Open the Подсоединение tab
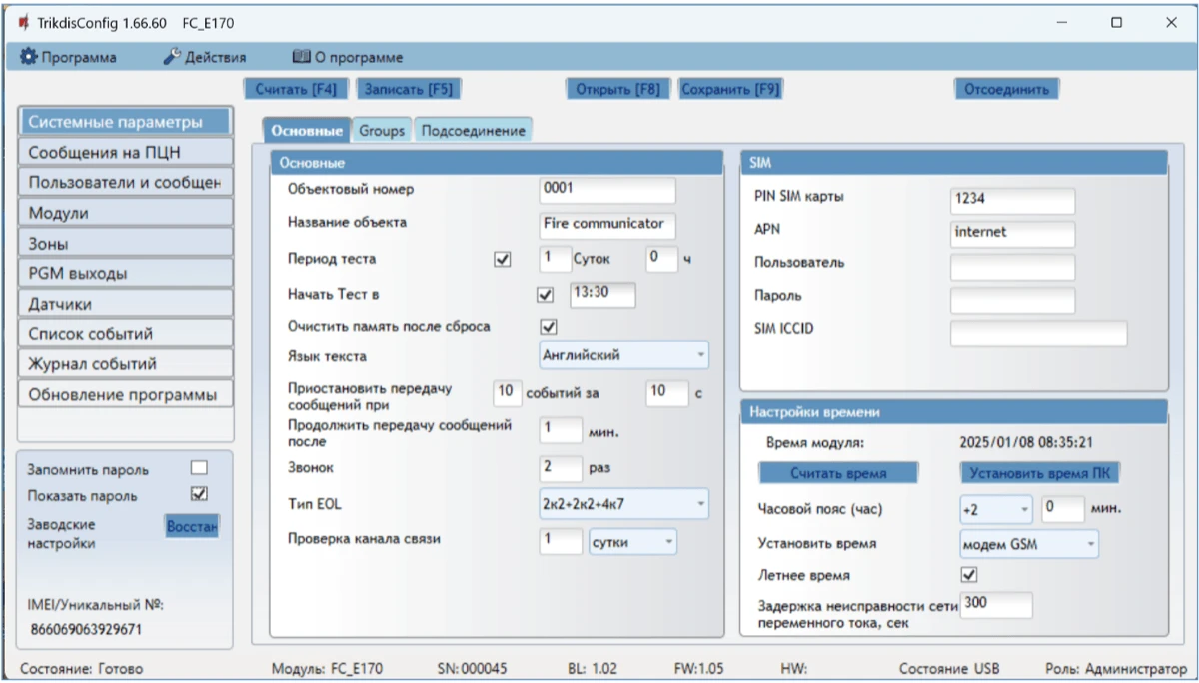 473,131
